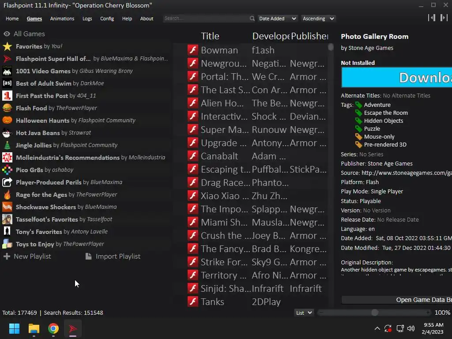Open the Logs tab
This screenshot has height=339, width=452.
[x=87, y=19]
